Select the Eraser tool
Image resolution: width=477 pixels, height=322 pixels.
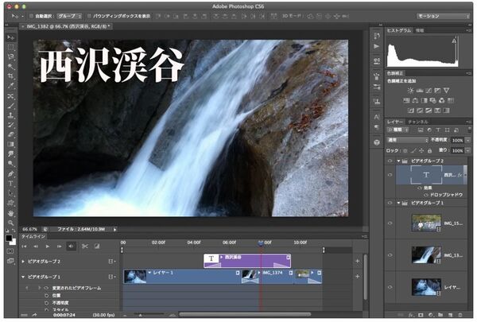click(x=10, y=134)
